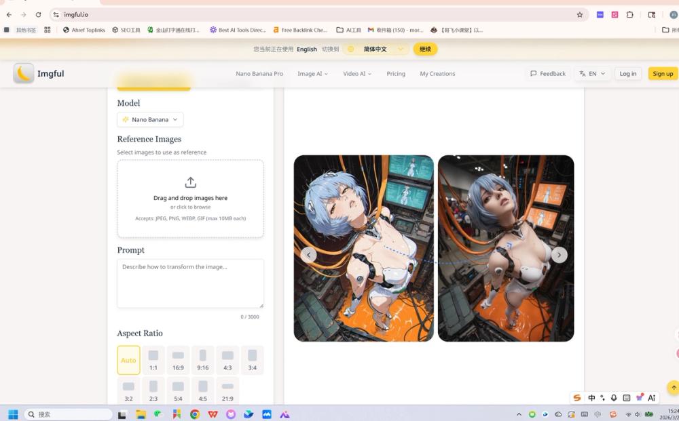
Task: Click the pink extension icon in toolbar
Action: (x=614, y=15)
